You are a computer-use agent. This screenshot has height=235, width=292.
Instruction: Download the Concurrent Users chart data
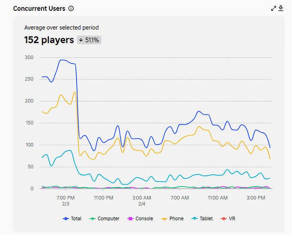pyautogui.click(x=281, y=8)
